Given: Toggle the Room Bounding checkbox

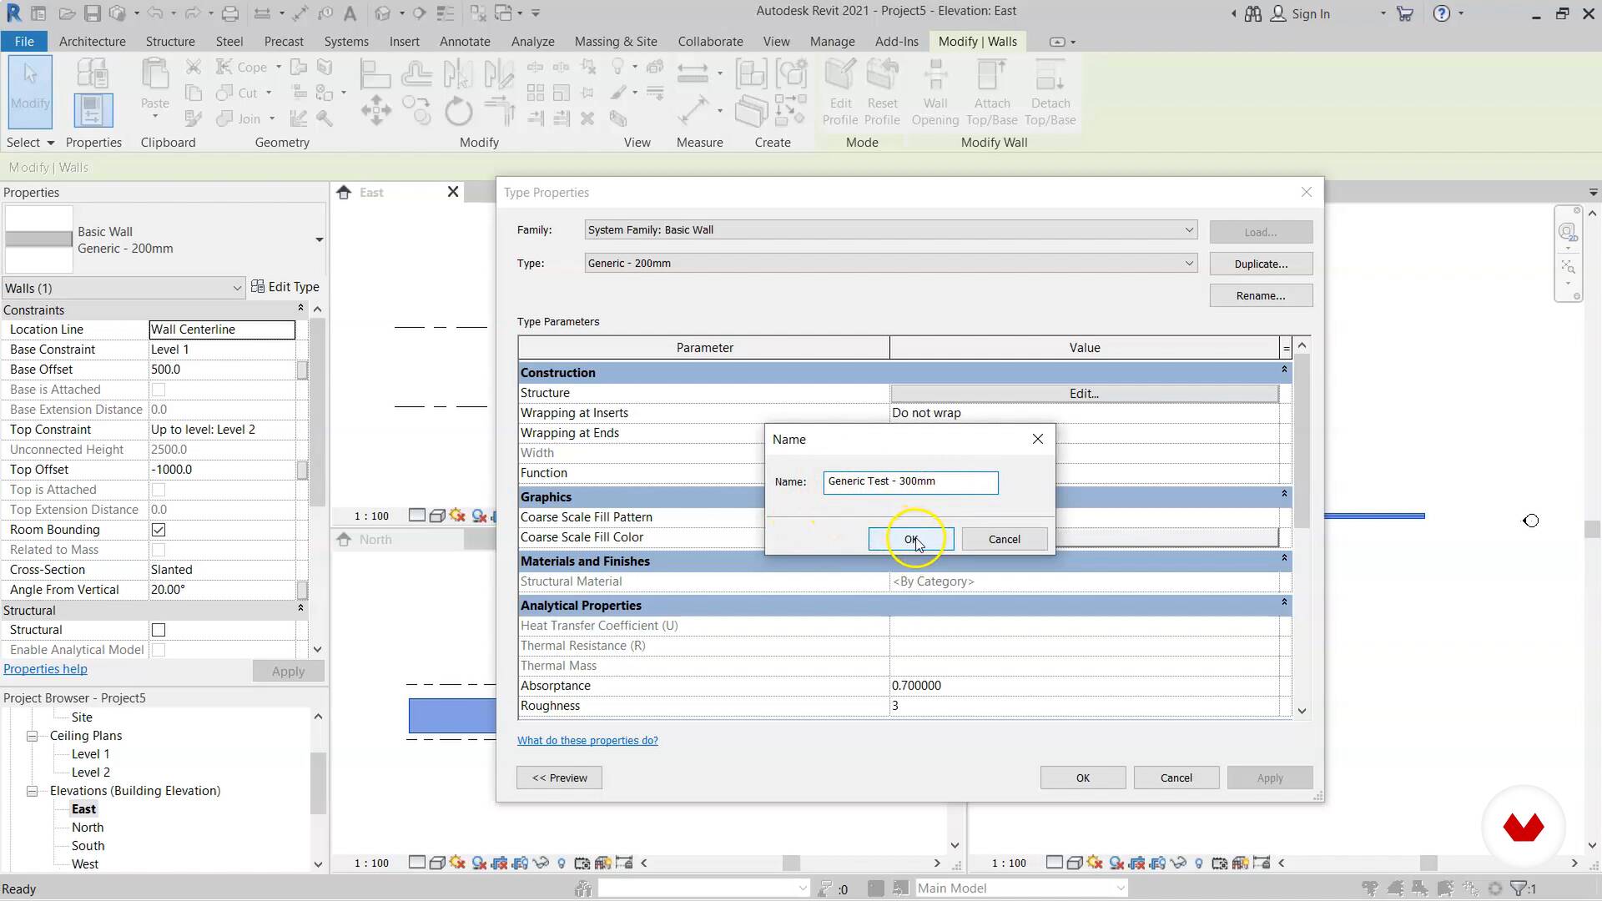Looking at the screenshot, I should point(159,530).
